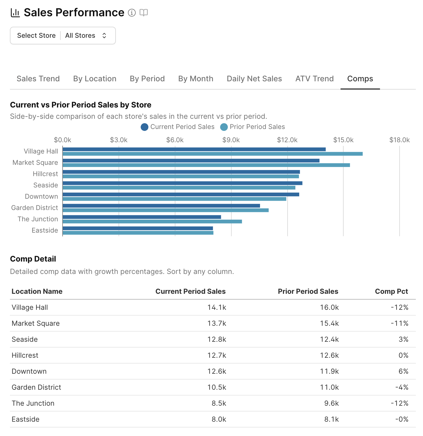Sort by Current Period Sales column header
Image resolution: width=423 pixels, height=436 pixels.
point(190,291)
